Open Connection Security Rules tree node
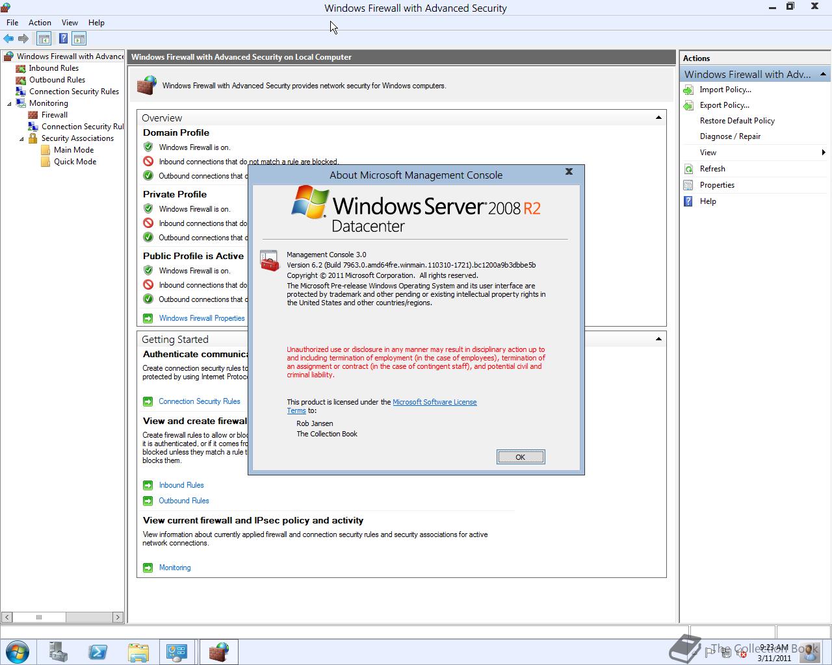The image size is (832, 665). click(x=74, y=92)
